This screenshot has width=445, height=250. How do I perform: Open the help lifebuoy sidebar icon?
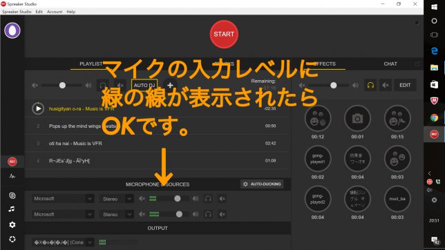pyautogui.click(x=12, y=239)
